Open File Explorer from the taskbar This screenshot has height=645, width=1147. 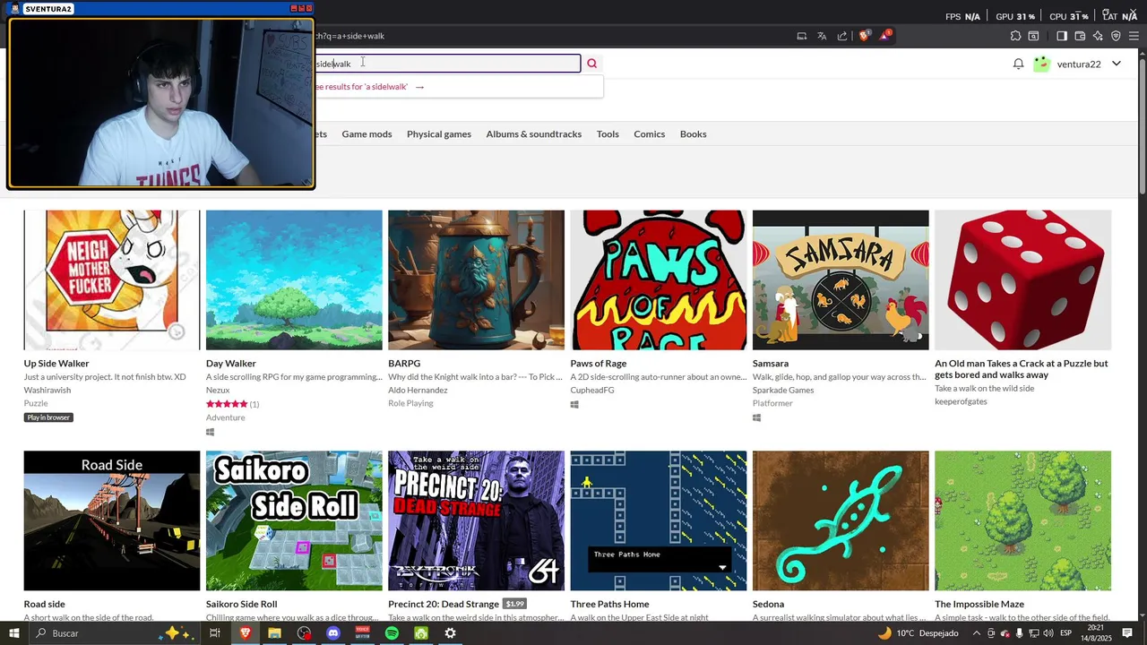[274, 633]
